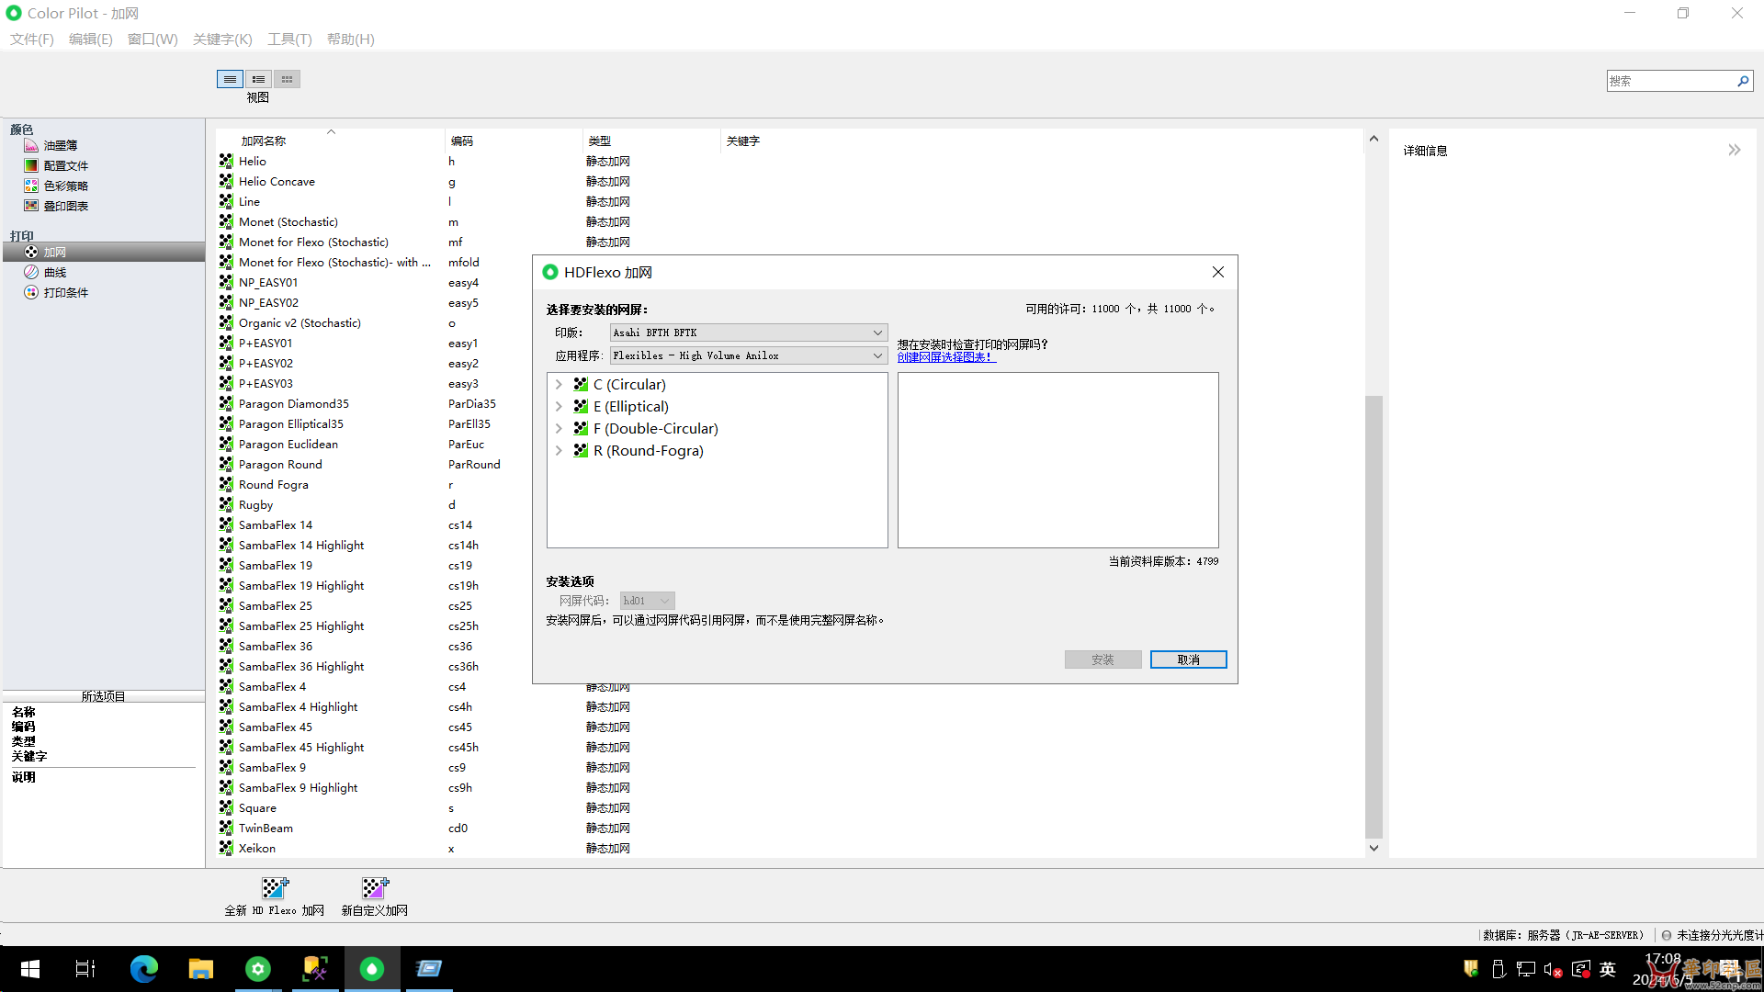The height and width of the screenshot is (992, 1764).
Task: Select SambaFlex 14 Highlight screen
Action: pos(300,544)
